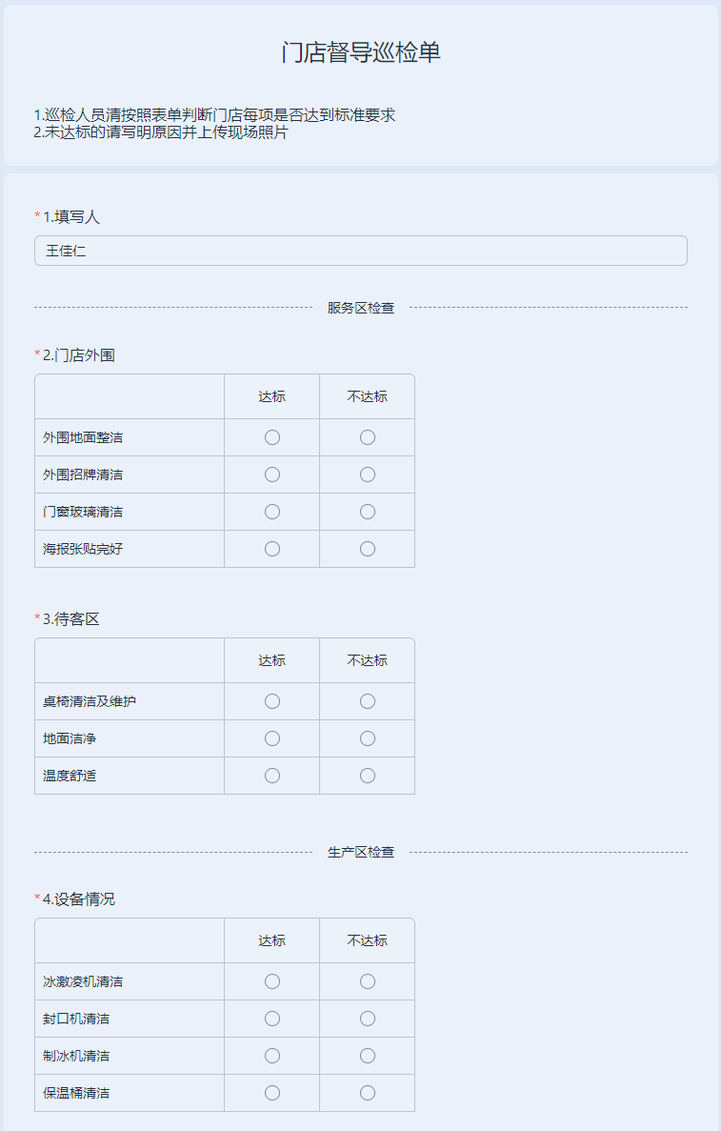The height and width of the screenshot is (1131, 721).
Task: Choose 达标 for 海报张贴完好
Action: tap(271, 549)
